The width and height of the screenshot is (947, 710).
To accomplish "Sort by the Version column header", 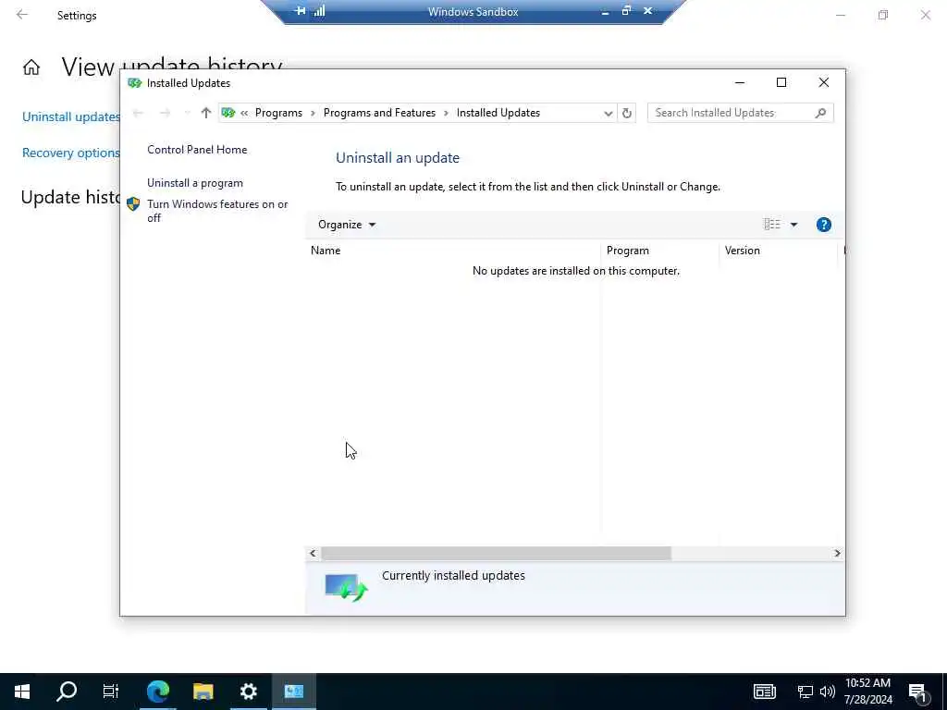I will click(779, 251).
